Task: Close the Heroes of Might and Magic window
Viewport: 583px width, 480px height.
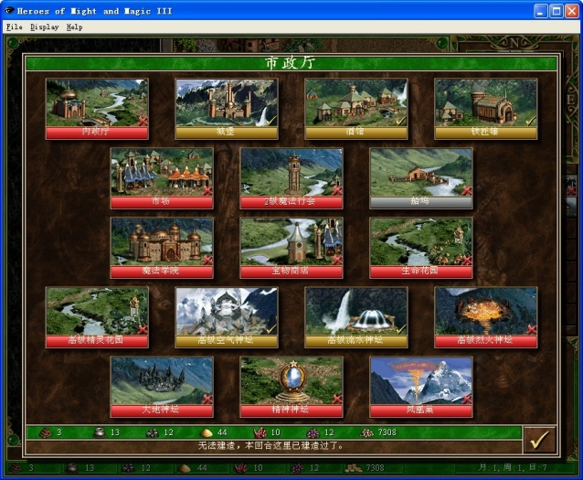Action: point(572,11)
